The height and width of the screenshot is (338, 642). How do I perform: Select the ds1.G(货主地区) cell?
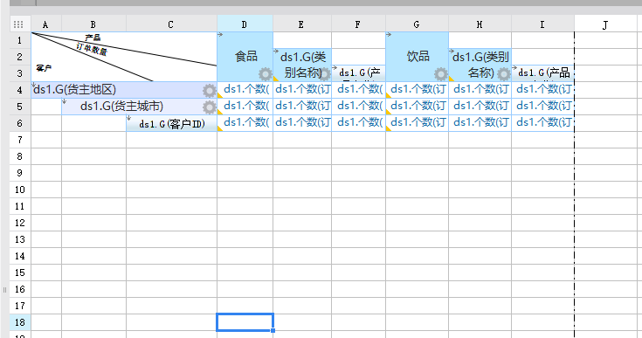[x=124, y=90]
